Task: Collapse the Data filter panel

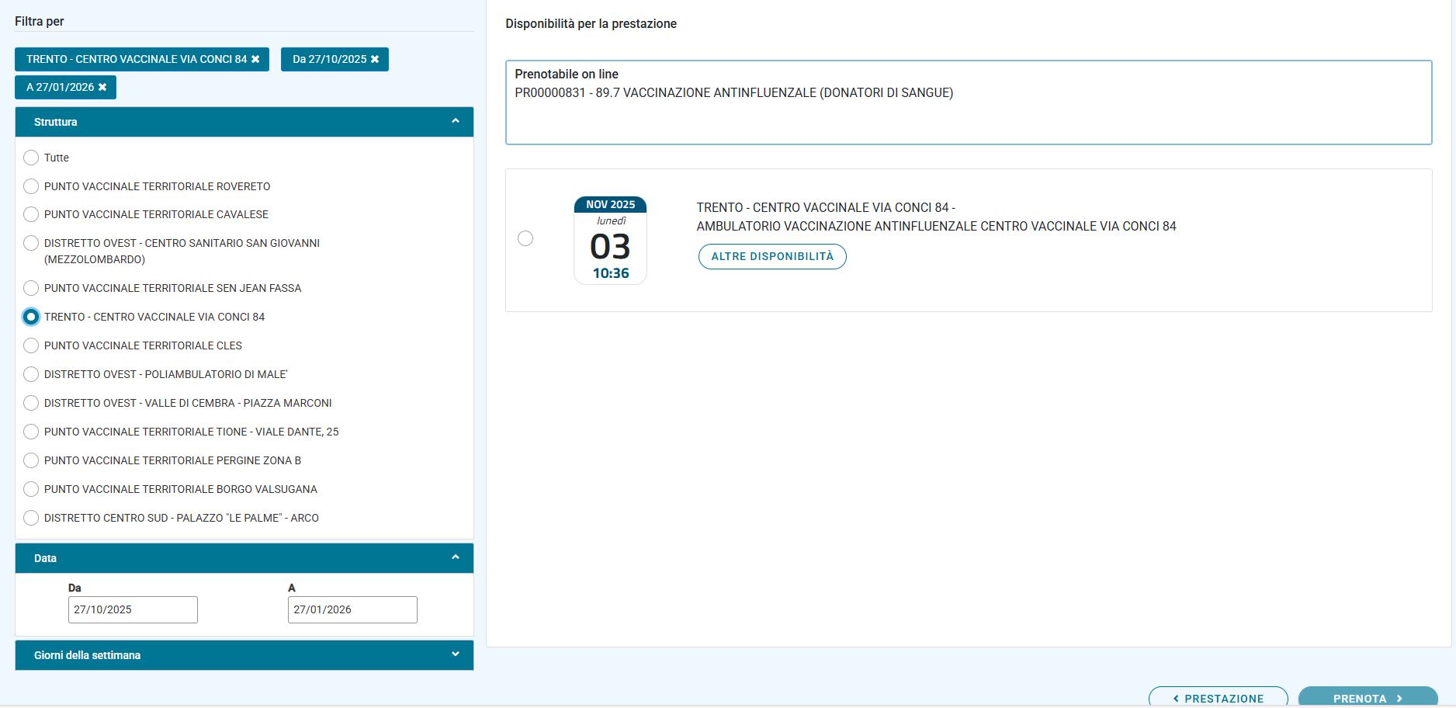Action: [455, 558]
